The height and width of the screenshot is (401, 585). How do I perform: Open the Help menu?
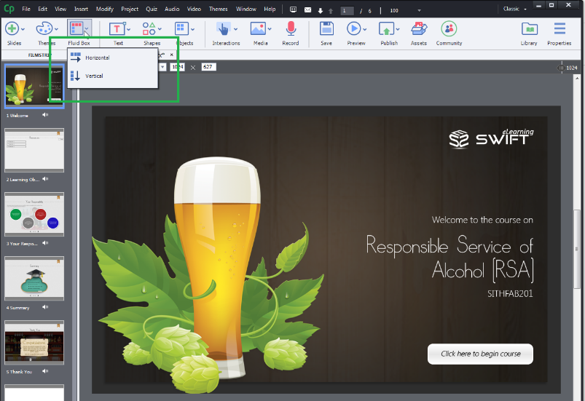tap(270, 9)
